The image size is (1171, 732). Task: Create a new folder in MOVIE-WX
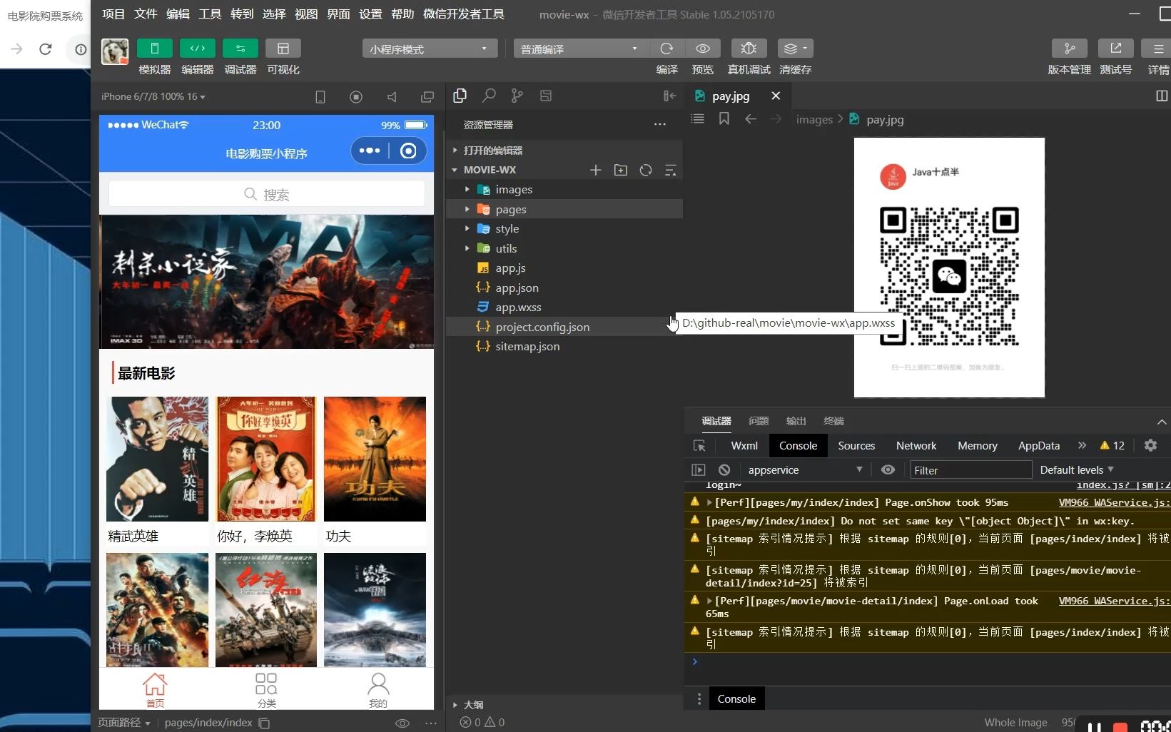click(621, 170)
